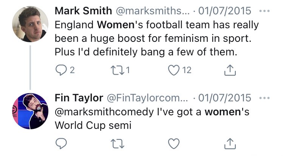Retweet Fin Taylor's tweet
This screenshot has height=156, width=283.
click(118, 143)
